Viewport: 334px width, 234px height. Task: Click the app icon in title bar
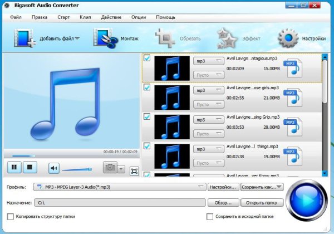tap(7, 6)
